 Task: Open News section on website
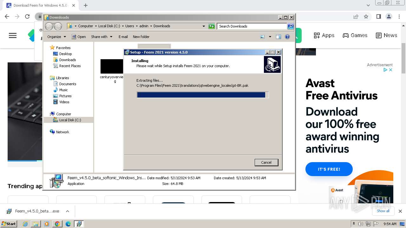[x=386, y=35]
